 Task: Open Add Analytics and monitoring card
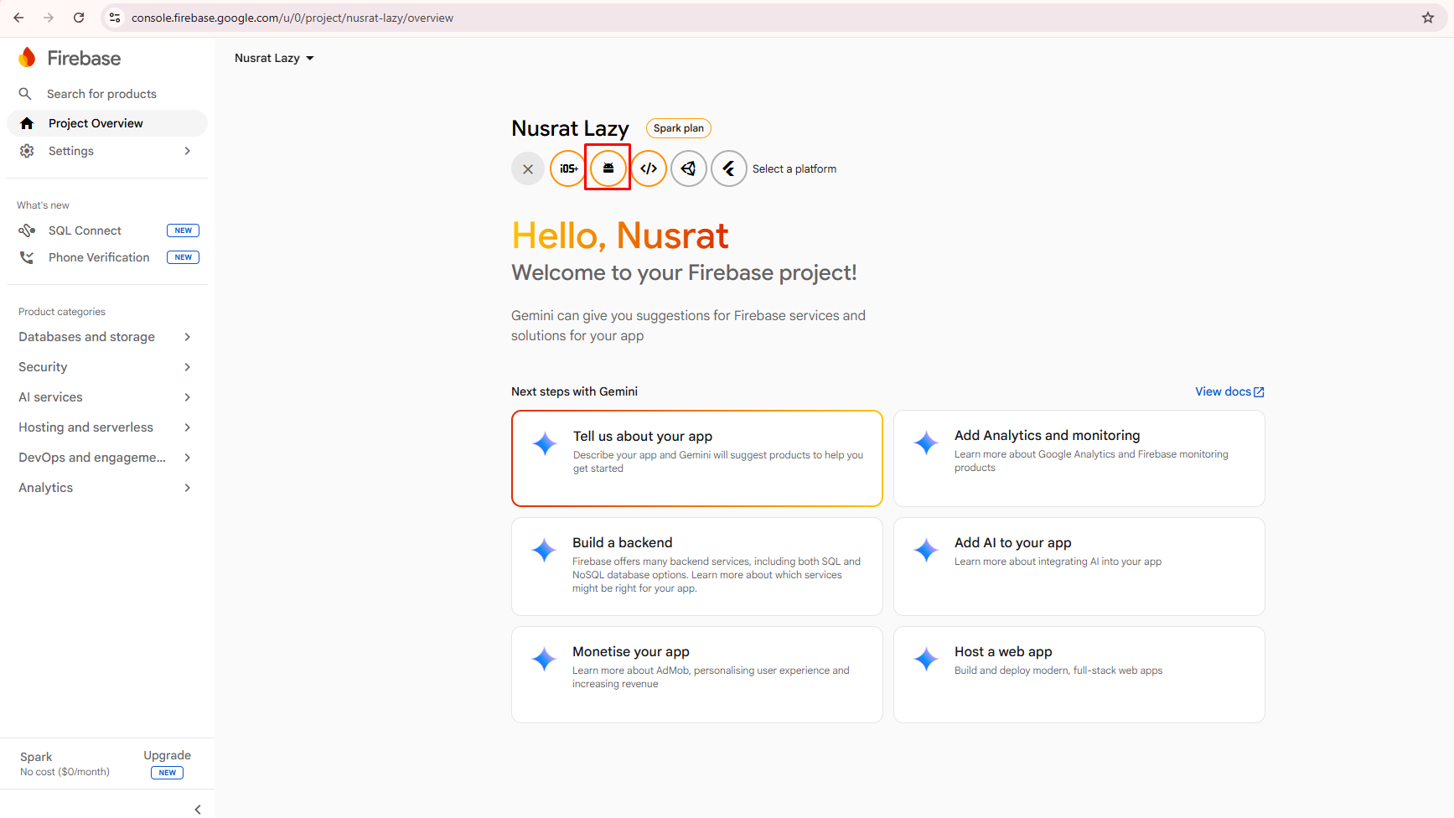[x=1079, y=458]
